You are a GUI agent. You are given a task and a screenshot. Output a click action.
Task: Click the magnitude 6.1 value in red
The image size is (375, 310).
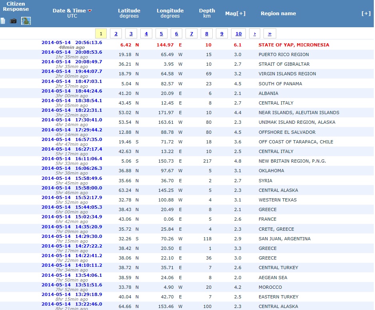click(x=238, y=45)
